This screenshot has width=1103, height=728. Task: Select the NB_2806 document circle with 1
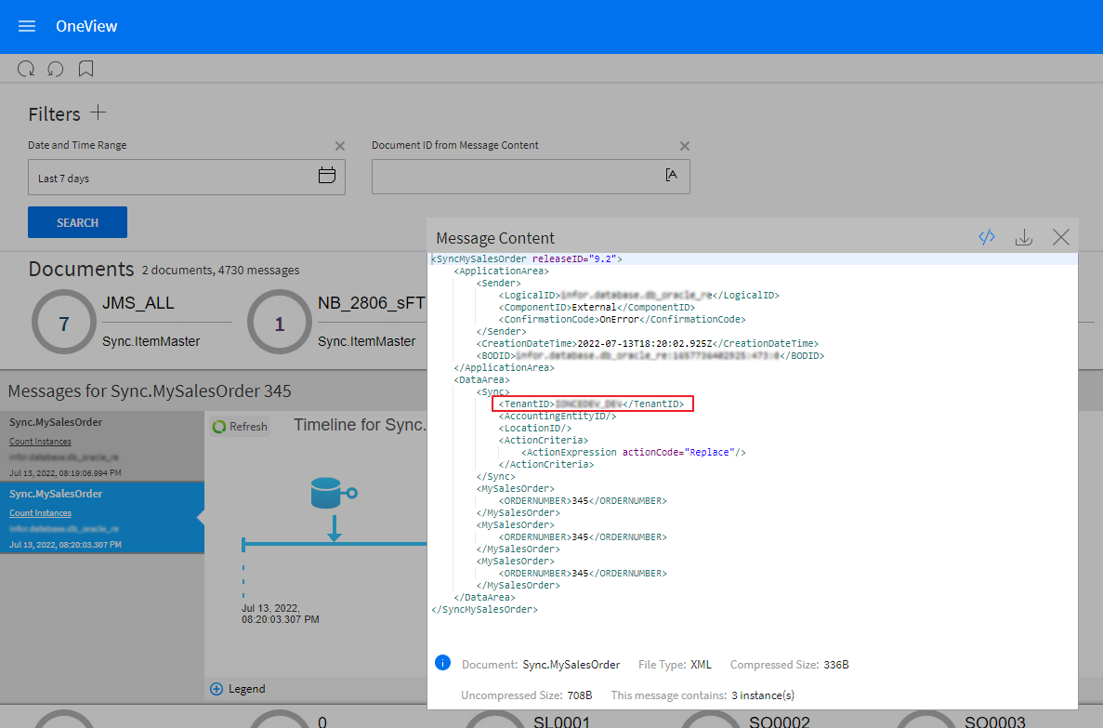pos(280,323)
